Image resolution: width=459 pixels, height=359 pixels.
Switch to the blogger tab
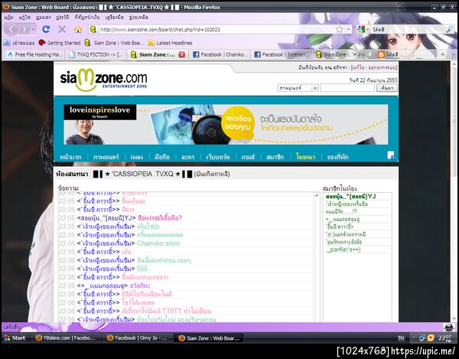405,54
